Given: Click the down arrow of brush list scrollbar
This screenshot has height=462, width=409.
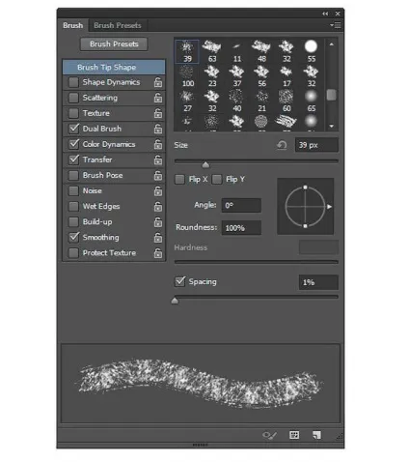Looking at the screenshot, I should tap(332, 127).
